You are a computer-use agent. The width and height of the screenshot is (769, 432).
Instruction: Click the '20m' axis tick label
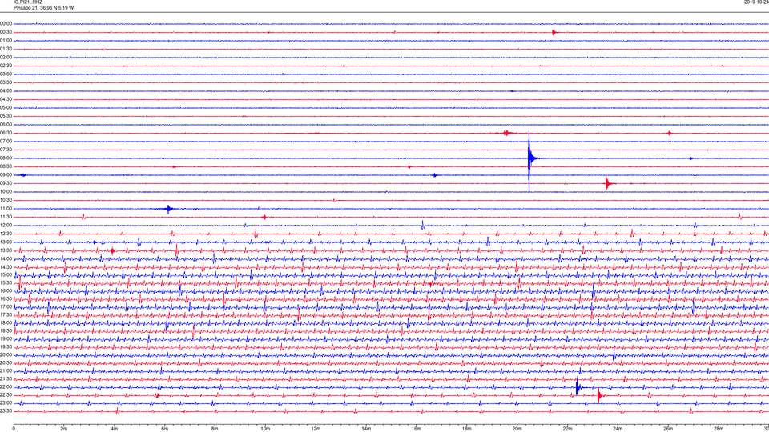tap(517, 429)
